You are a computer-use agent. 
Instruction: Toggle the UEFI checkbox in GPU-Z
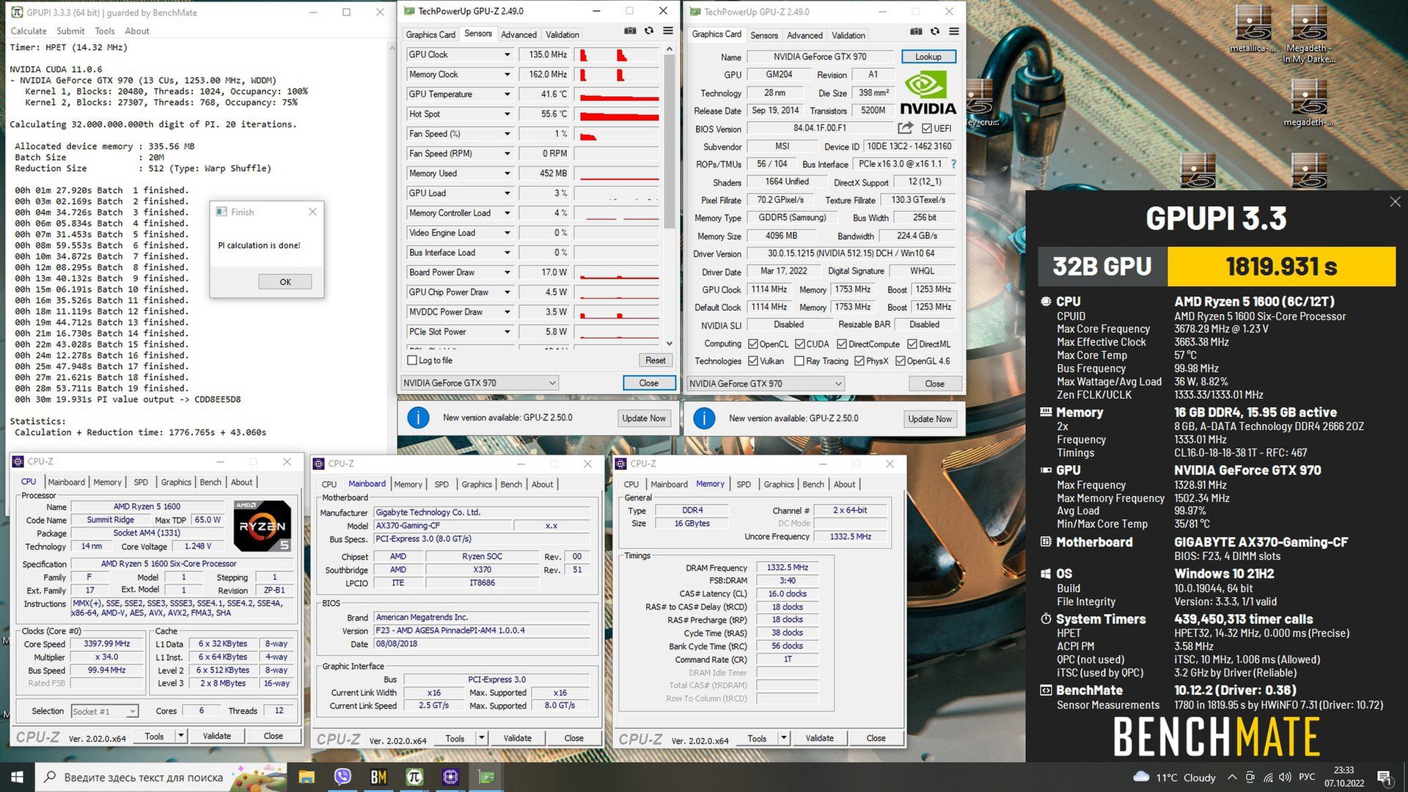point(927,128)
